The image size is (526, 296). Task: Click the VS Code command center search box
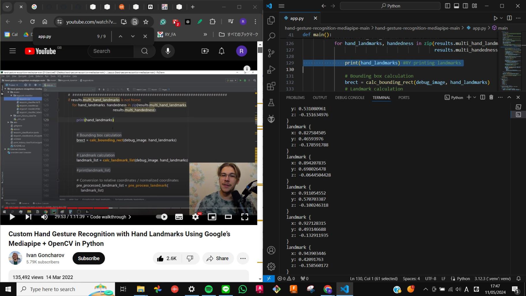[x=390, y=6]
